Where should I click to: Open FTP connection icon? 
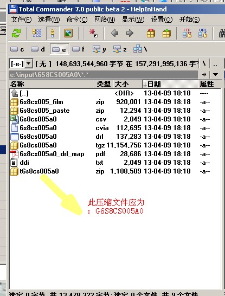187,33
